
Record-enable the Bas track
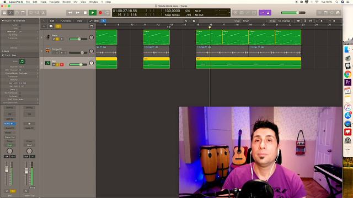coord(62,65)
